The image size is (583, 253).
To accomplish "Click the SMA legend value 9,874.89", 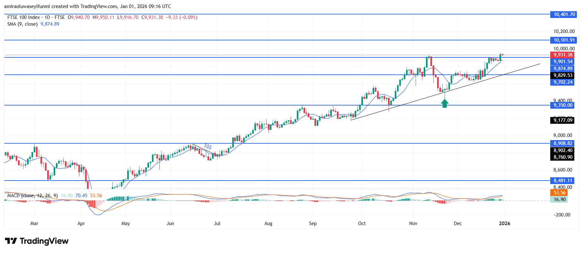I will point(50,24).
